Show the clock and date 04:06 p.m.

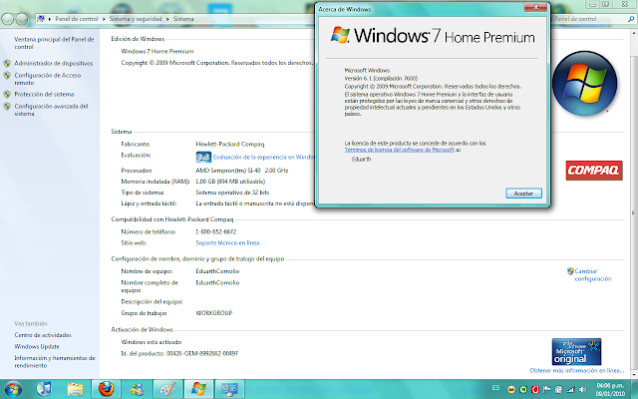click(x=610, y=390)
